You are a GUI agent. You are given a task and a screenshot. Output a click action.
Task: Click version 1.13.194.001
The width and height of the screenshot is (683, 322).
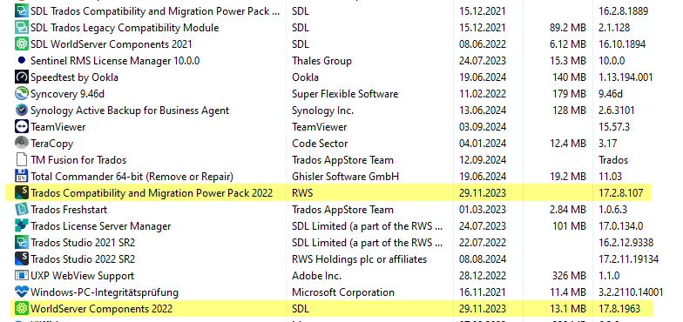[626, 77]
